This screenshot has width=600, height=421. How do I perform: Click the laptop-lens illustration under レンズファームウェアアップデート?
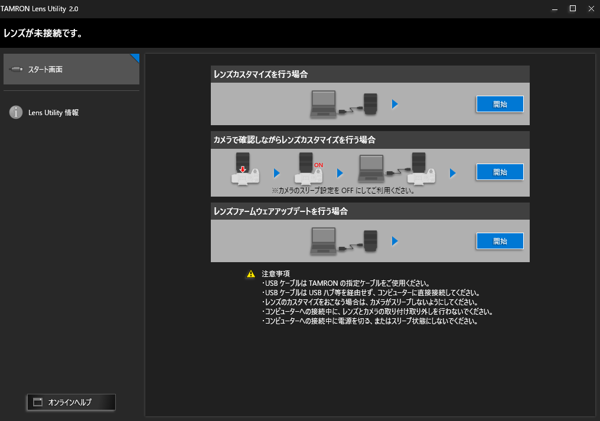(x=344, y=241)
